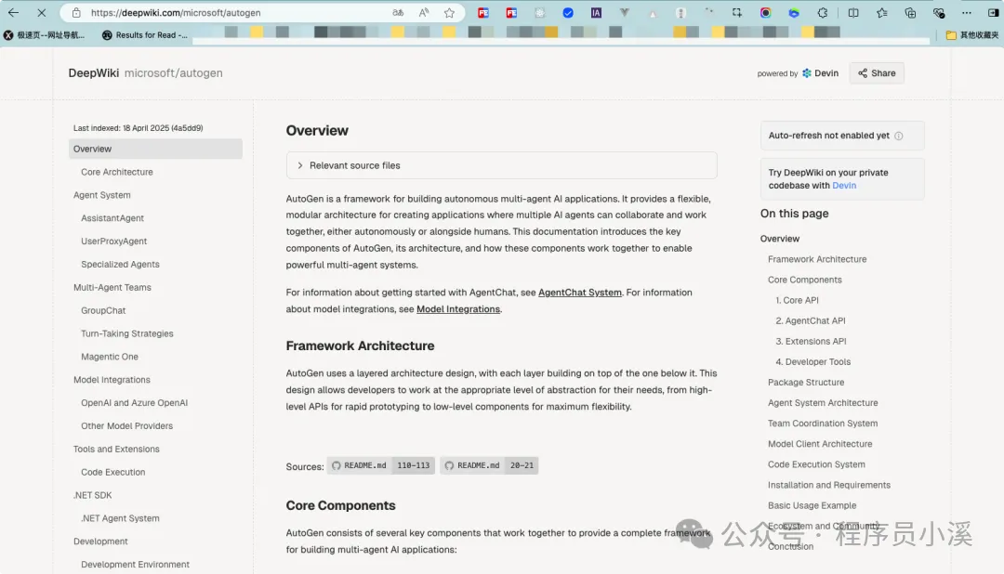Add this page to favorites with star icon

[450, 13]
